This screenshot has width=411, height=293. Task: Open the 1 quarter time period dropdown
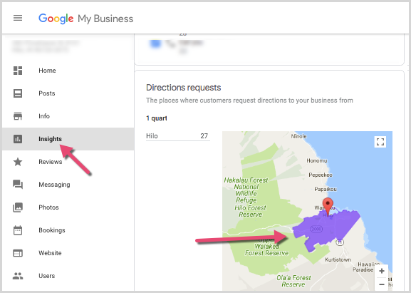coord(157,118)
